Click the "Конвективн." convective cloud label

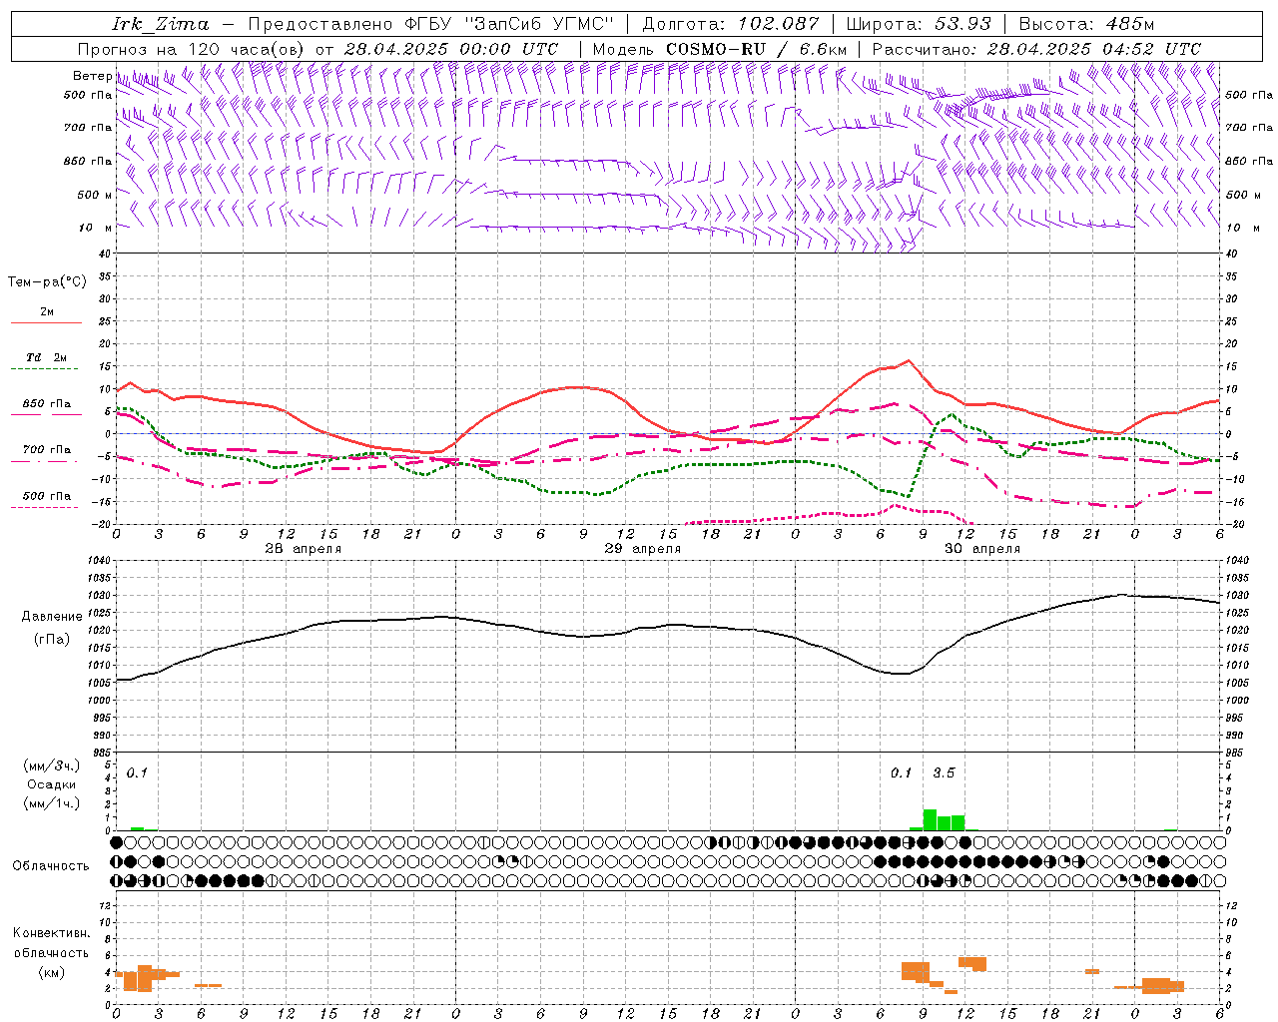tap(51, 933)
